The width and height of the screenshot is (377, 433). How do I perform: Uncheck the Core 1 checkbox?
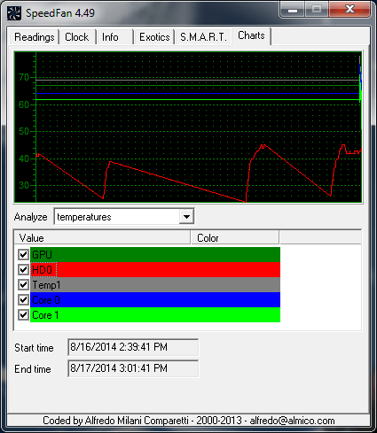pos(23,315)
